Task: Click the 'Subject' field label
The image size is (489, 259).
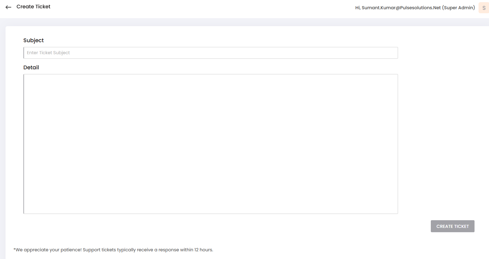Action: point(34,40)
